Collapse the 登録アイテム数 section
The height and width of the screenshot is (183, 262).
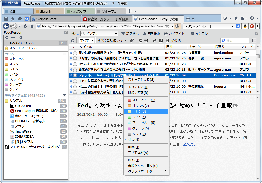click(x=64, y=96)
